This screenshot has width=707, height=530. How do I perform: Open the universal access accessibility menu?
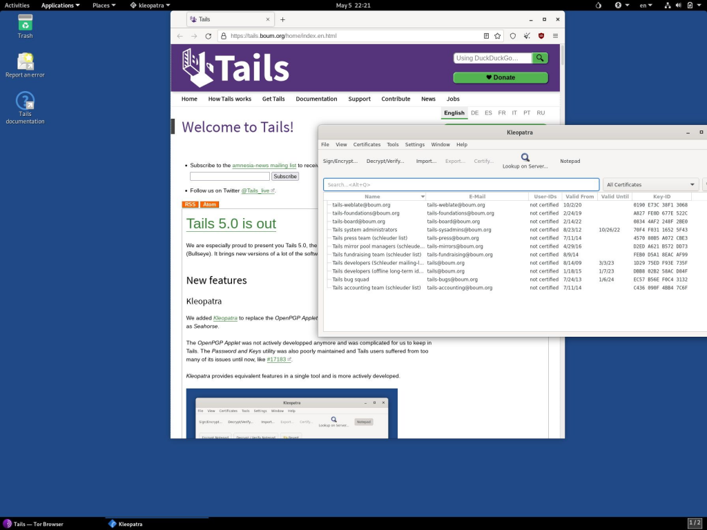coord(619,6)
